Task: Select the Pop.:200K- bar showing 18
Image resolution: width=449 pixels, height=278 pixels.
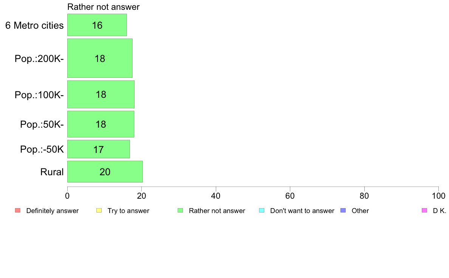Action: (100, 58)
